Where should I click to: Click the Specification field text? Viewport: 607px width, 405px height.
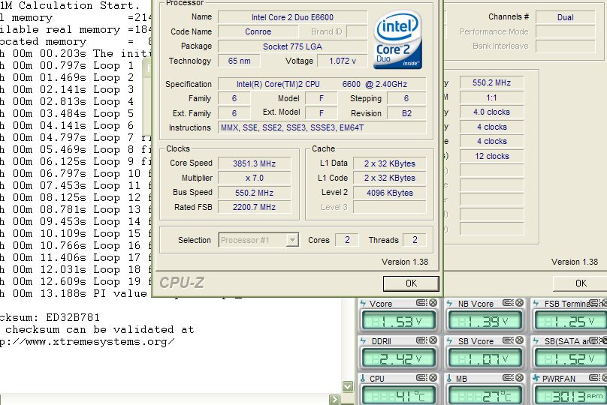coord(322,84)
